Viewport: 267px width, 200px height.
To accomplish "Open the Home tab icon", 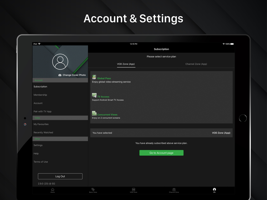I will click(53, 189).
